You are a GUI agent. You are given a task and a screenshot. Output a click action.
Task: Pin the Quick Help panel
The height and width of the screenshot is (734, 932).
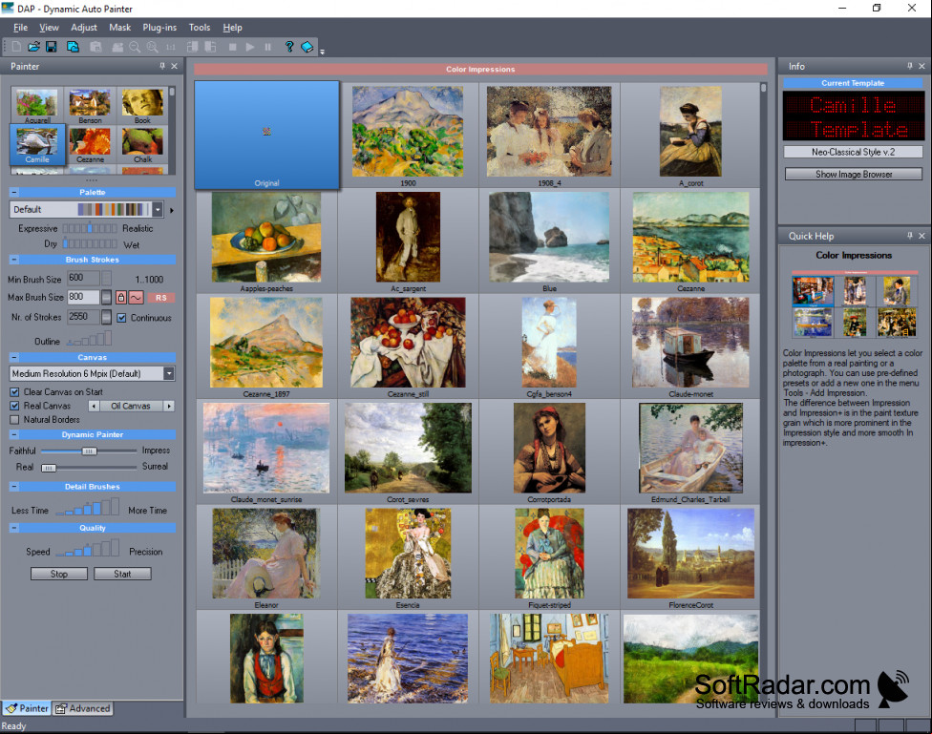909,236
